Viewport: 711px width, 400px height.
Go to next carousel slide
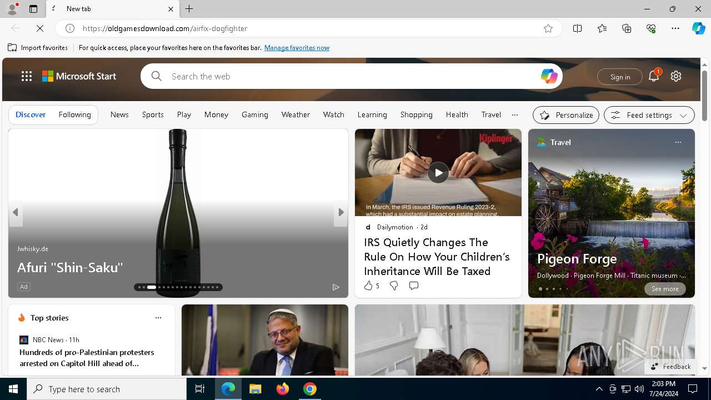[341, 212]
